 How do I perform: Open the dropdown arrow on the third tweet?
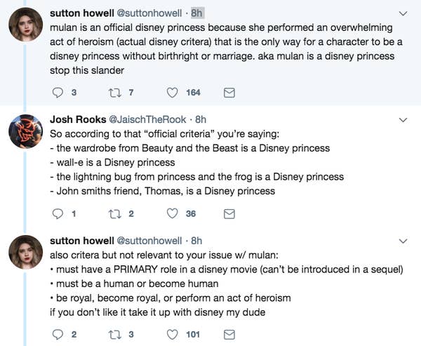tap(403, 241)
